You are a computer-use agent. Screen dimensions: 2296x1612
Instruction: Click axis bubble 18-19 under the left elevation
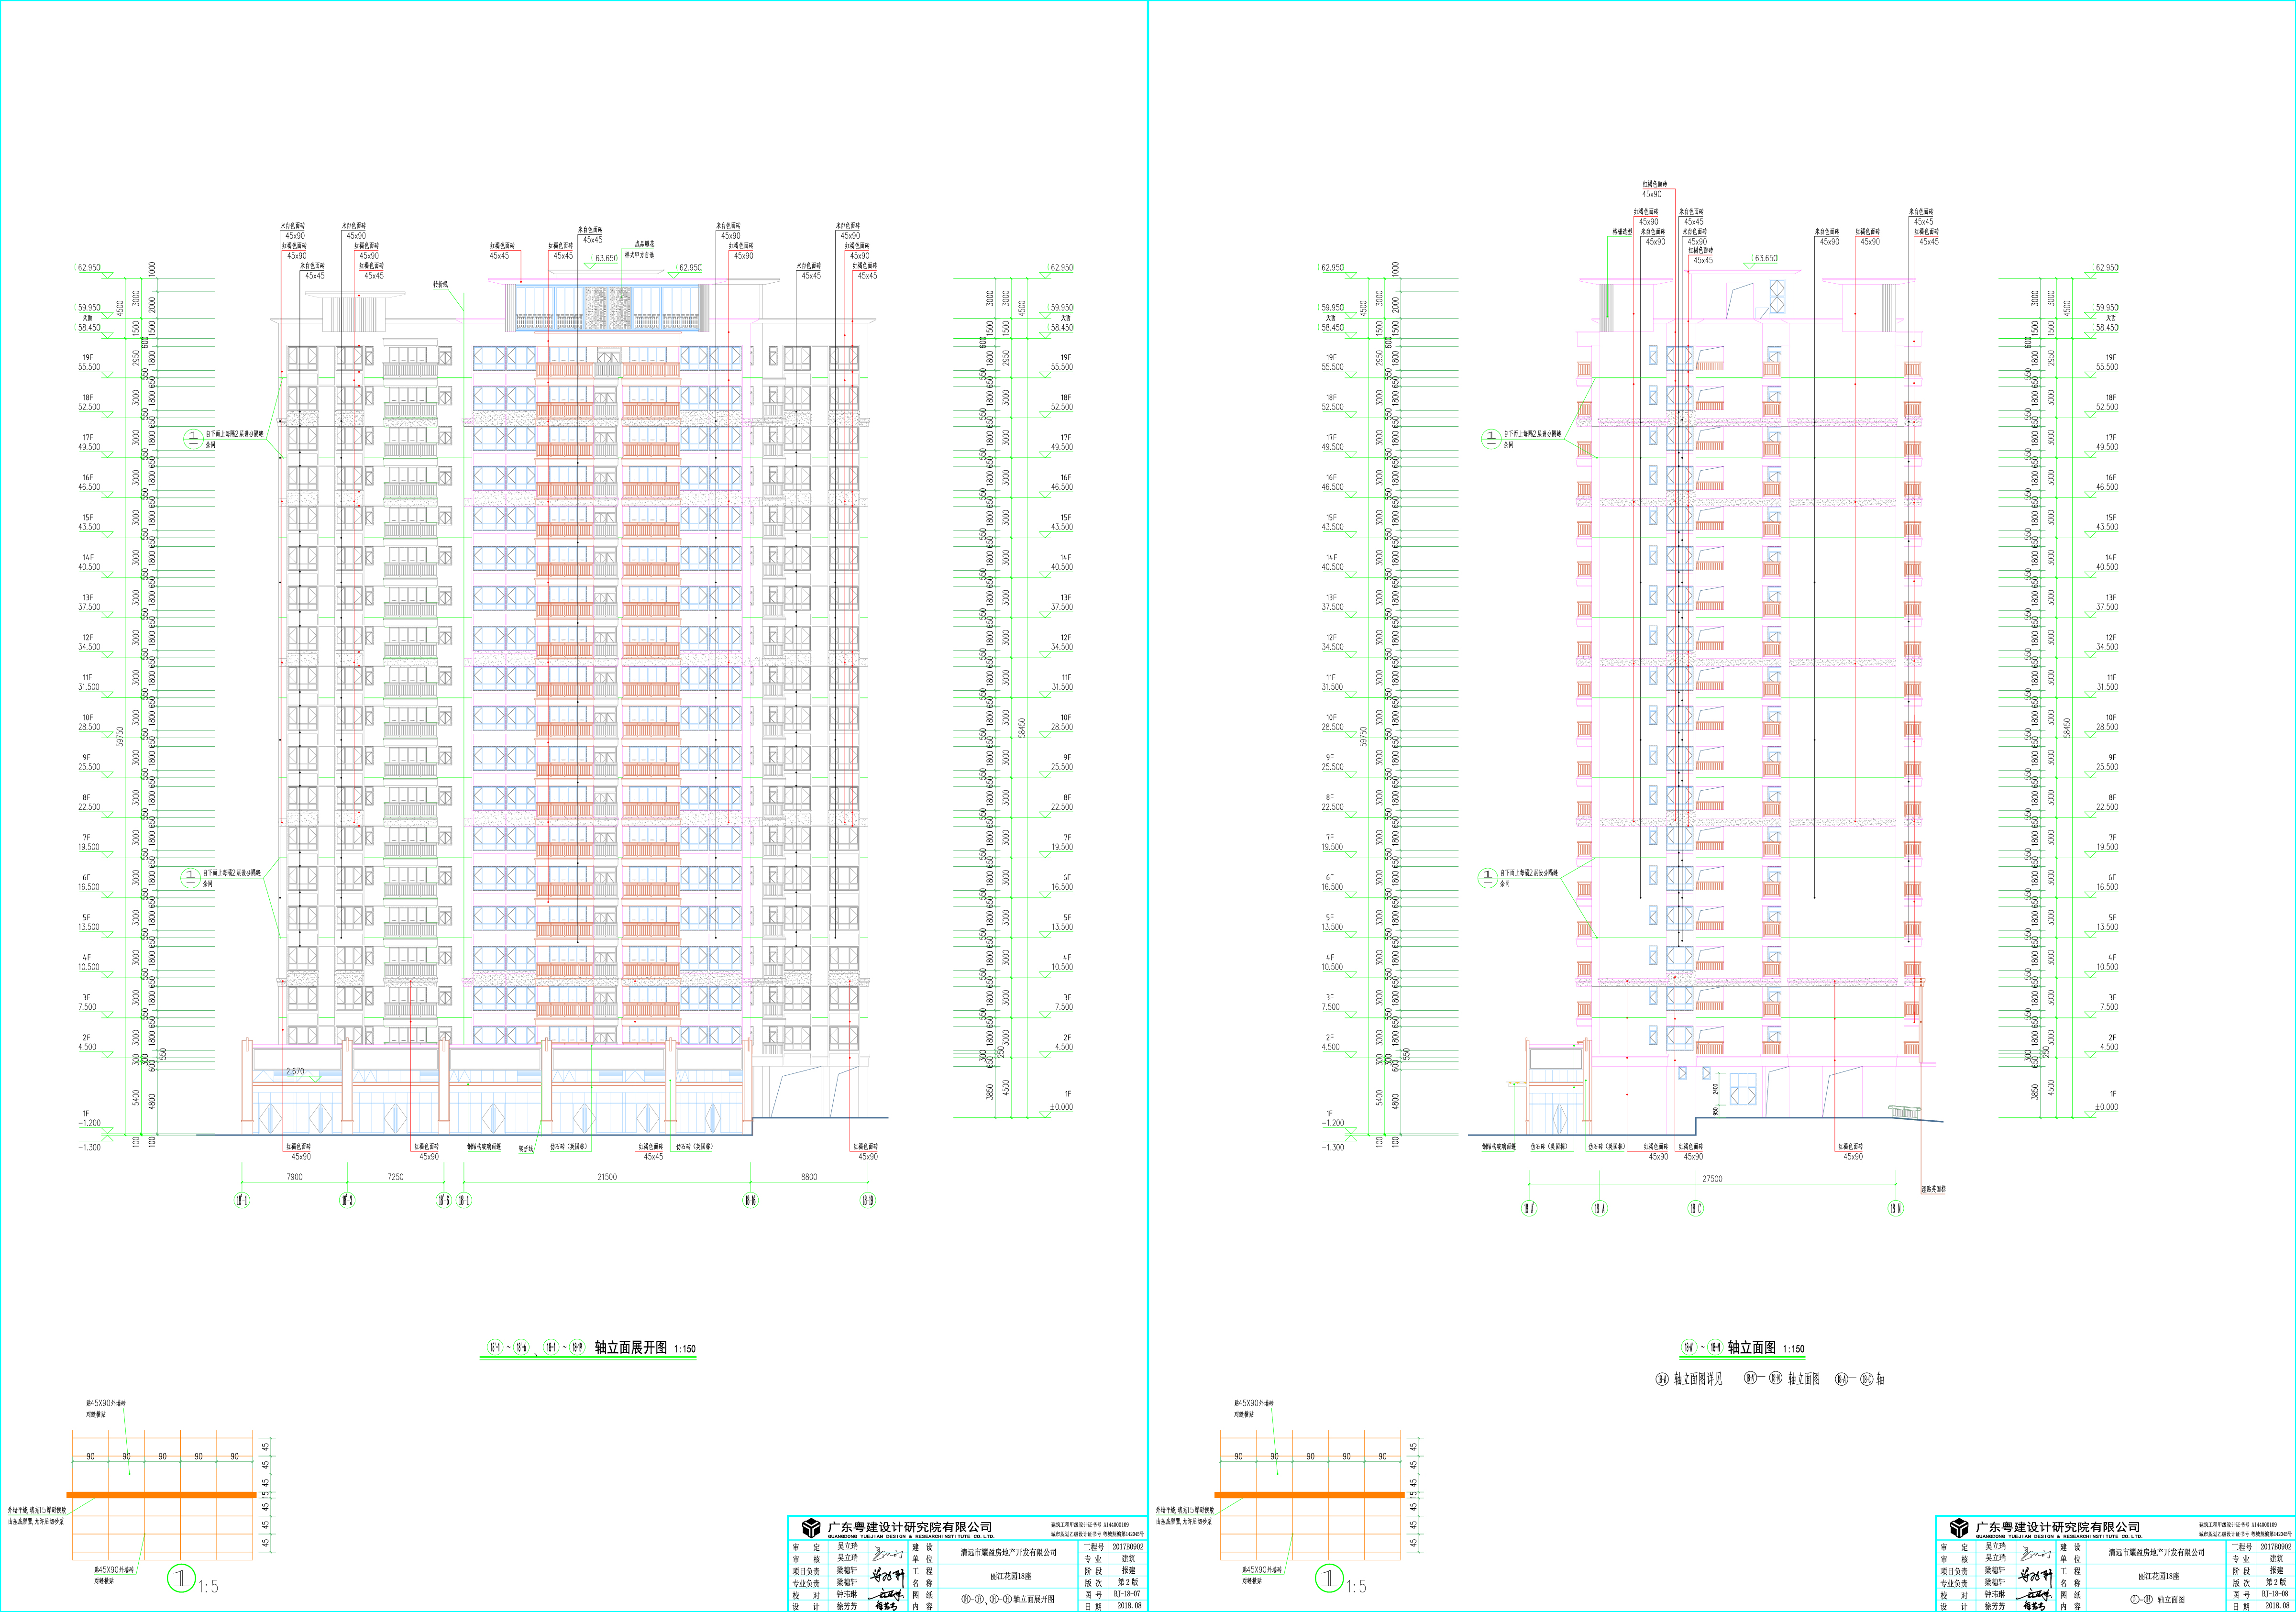(x=867, y=1200)
